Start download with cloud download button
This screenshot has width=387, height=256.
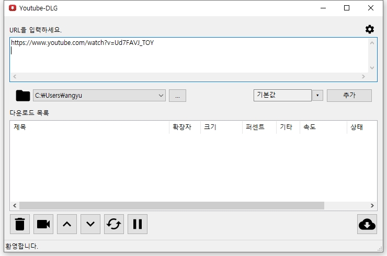click(x=367, y=224)
